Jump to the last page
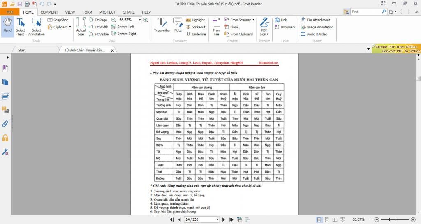The height and width of the screenshot is (224, 421). pos(231,219)
